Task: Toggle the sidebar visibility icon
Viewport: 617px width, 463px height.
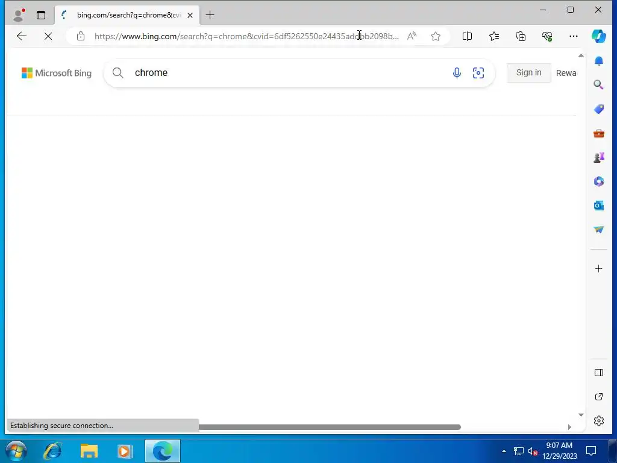Action: 598,373
